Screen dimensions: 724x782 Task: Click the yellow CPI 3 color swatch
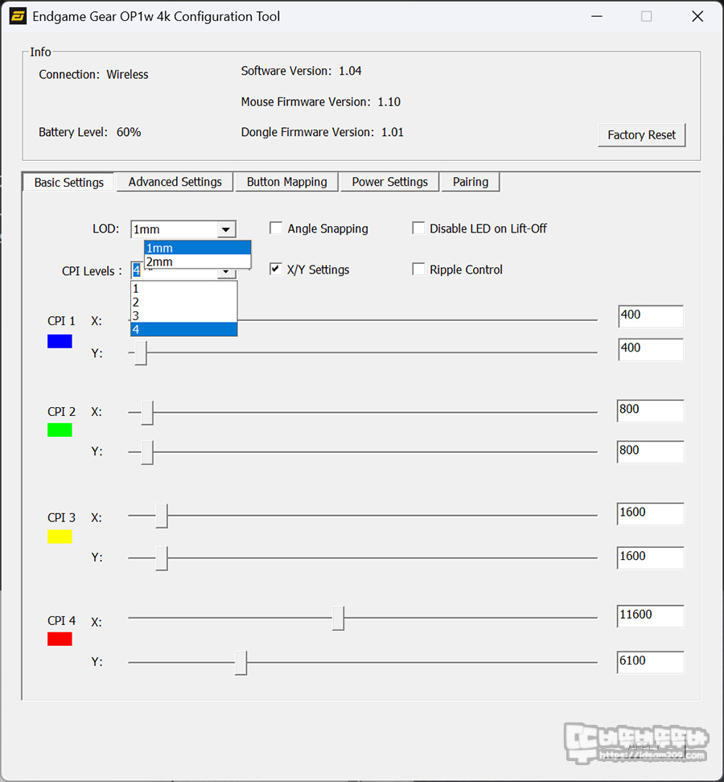pyautogui.click(x=60, y=536)
